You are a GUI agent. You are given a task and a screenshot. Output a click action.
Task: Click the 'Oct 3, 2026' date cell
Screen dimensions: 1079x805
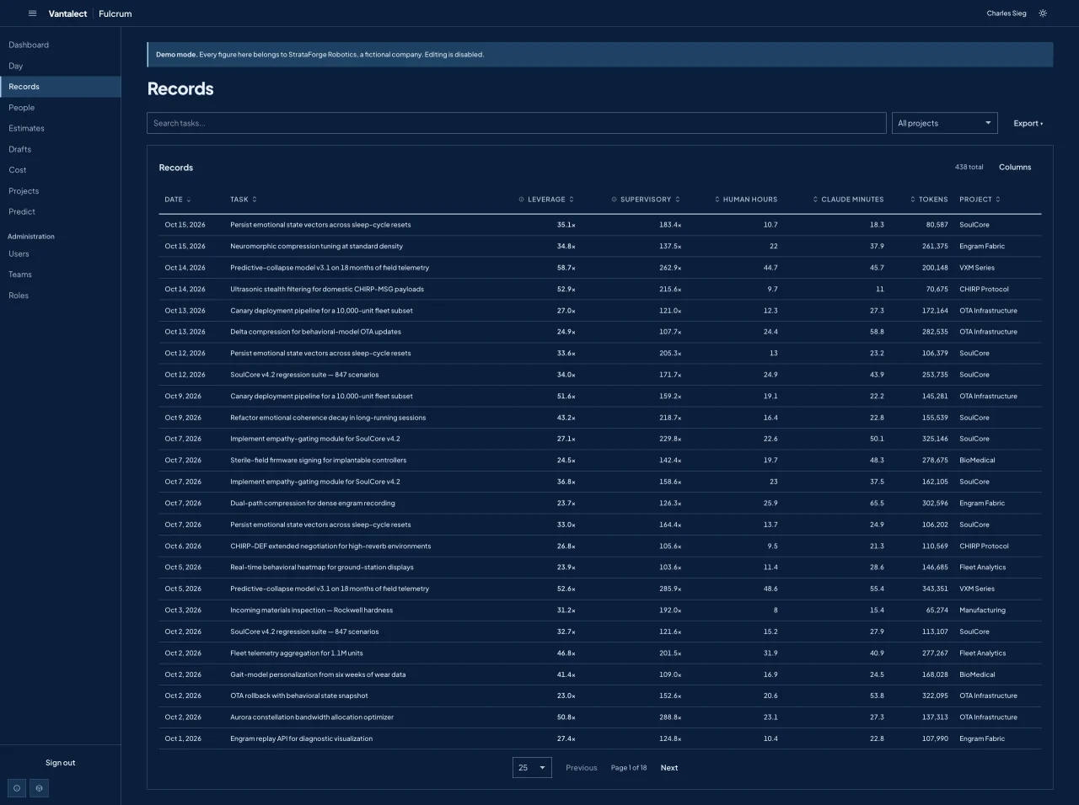[x=183, y=610]
